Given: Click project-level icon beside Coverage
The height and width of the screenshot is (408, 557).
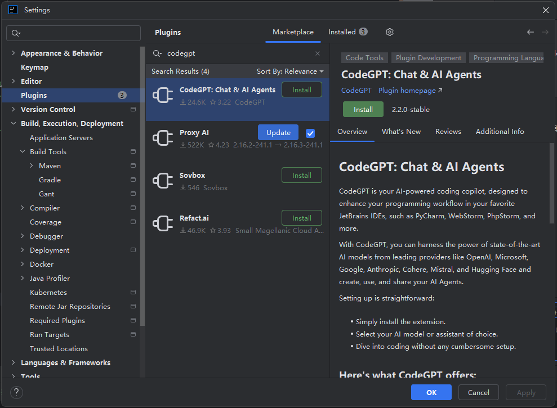Looking at the screenshot, I should pos(133,222).
